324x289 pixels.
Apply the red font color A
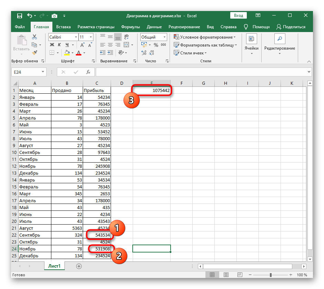tap(79, 53)
